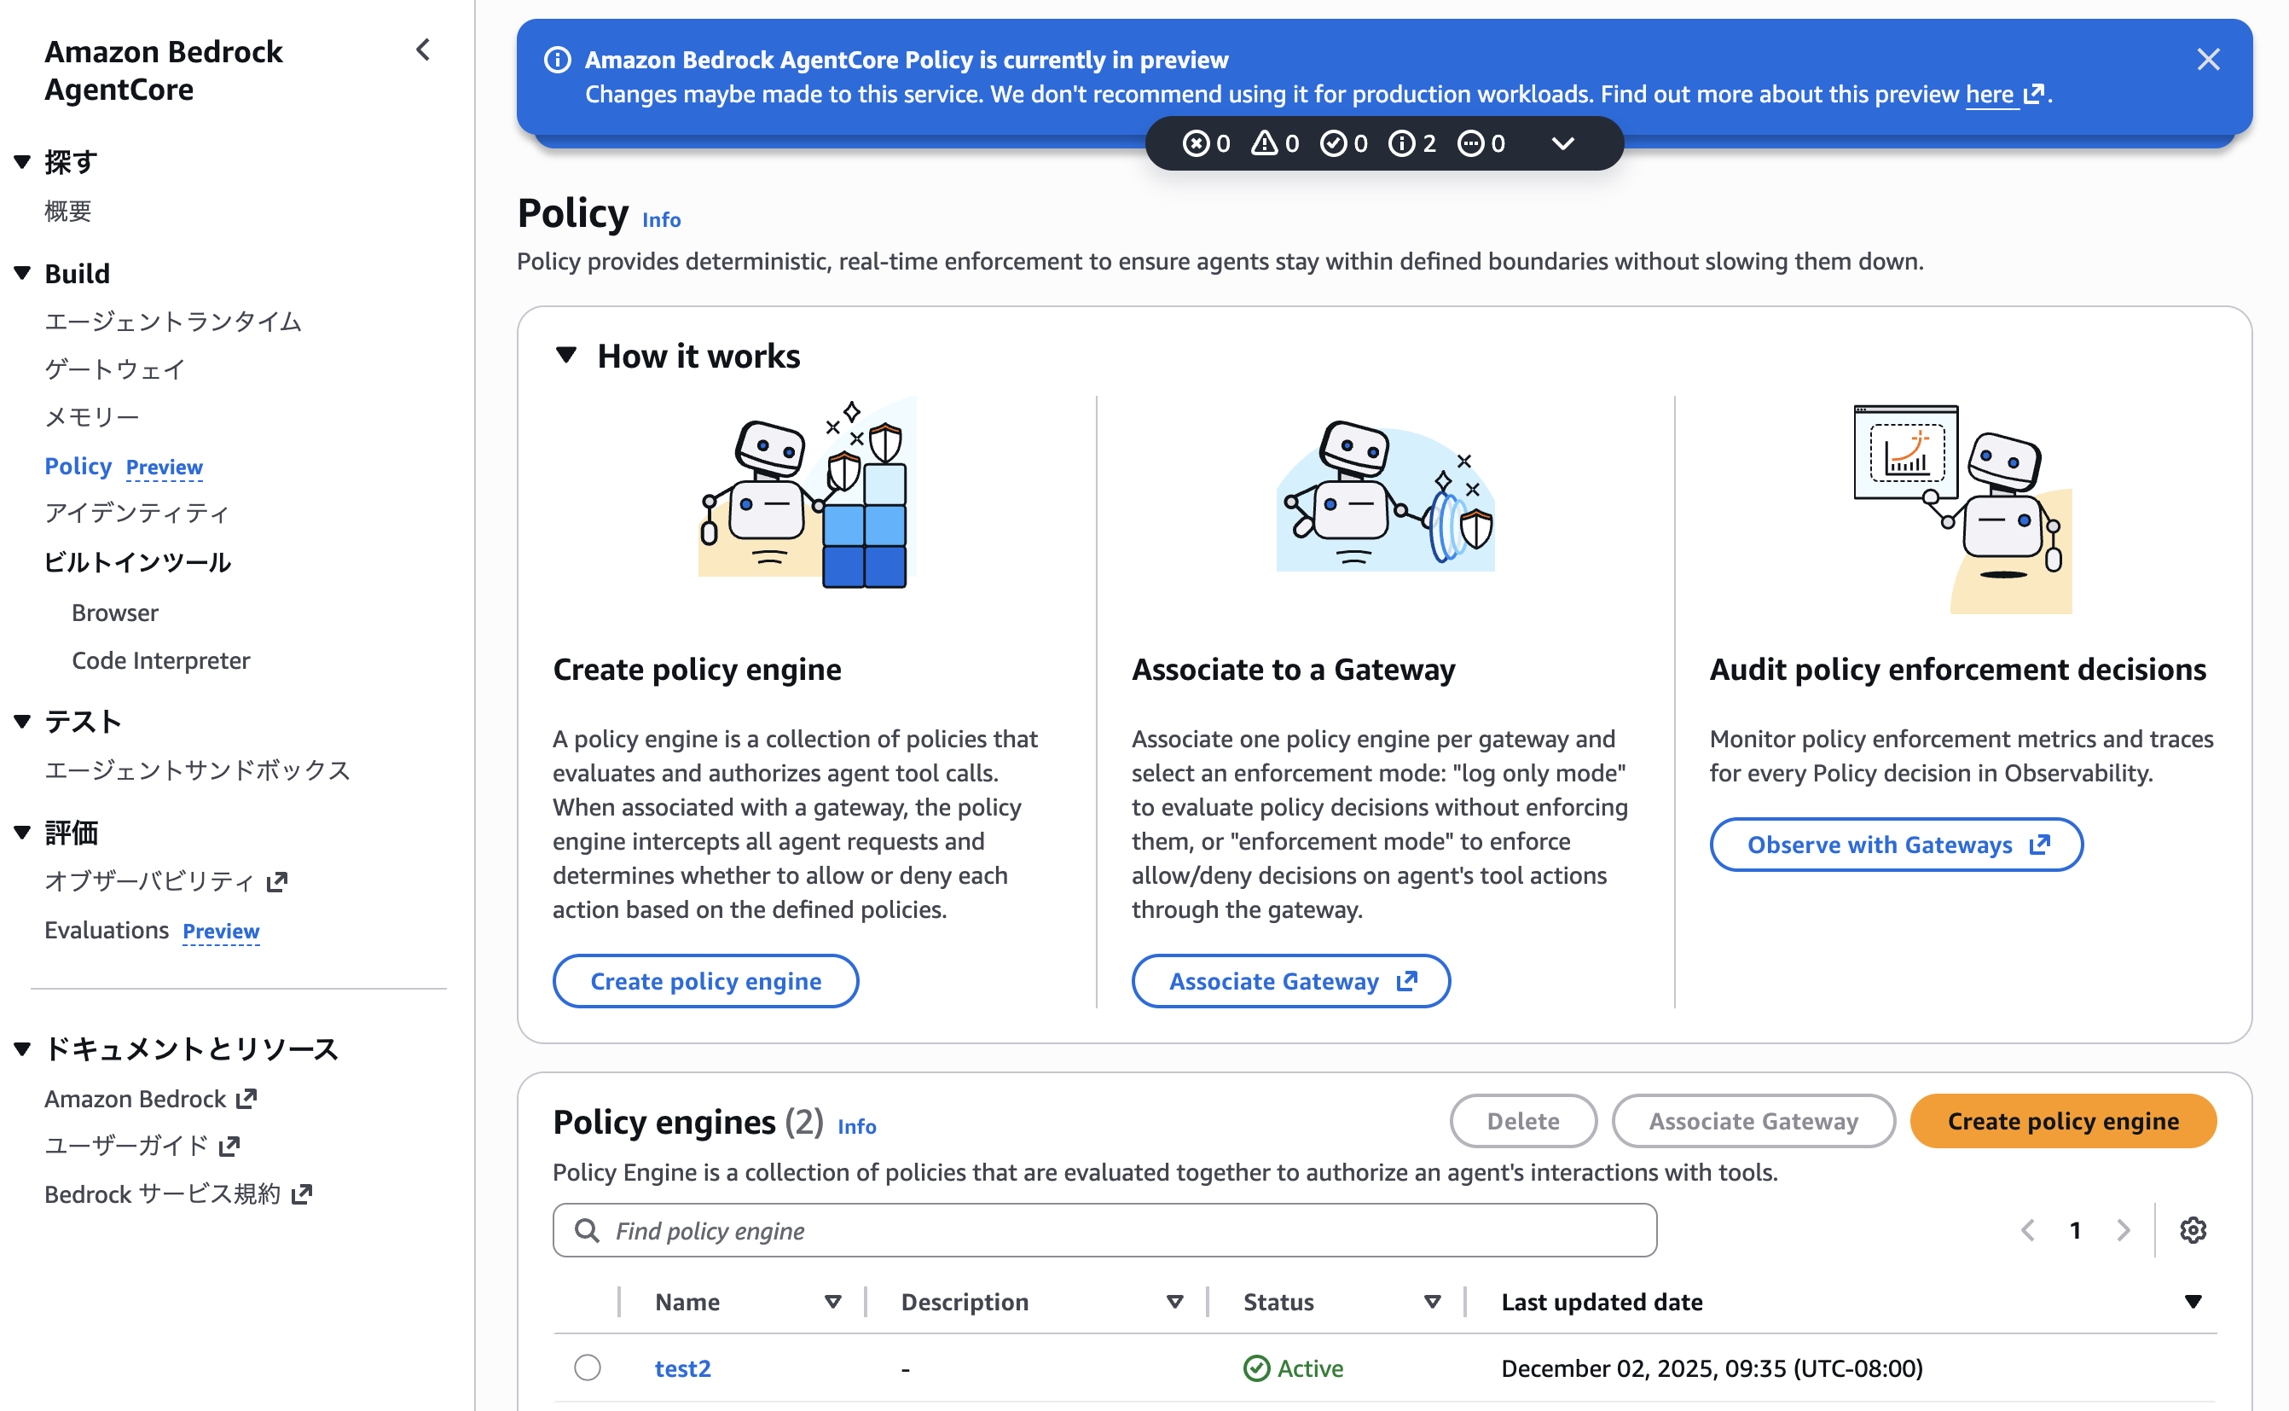The image size is (2289, 1411).
Task: Open Code Interpreter in the sidebar
Action: (x=160, y=660)
